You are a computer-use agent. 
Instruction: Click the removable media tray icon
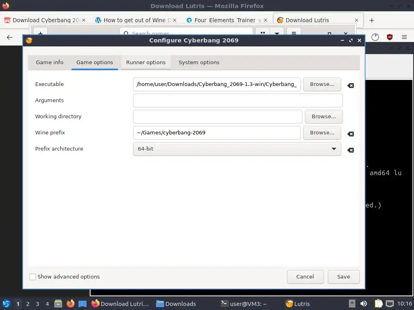(x=352, y=304)
